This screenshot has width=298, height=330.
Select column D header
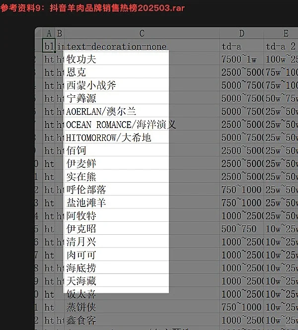(241, 33)
